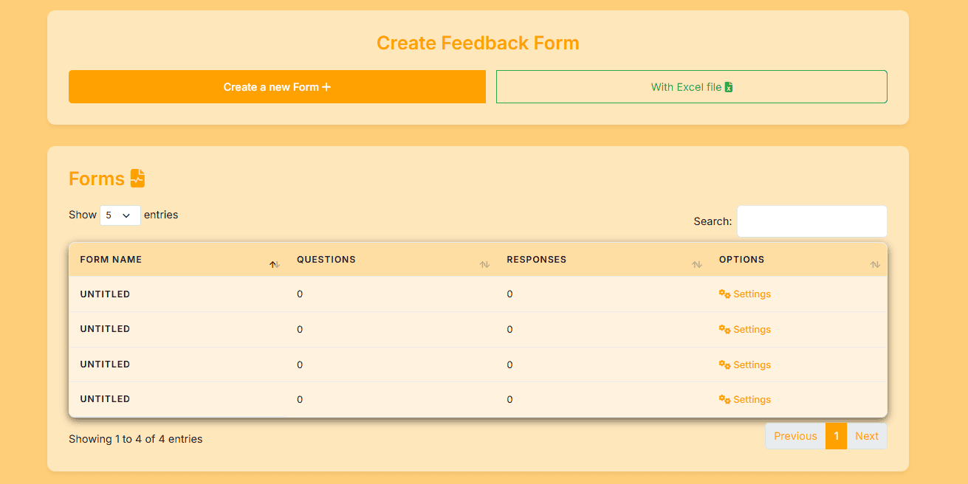This screenshot has height=484, width=968.
Task: Focus the Search input field
Action: pos(812,221)
